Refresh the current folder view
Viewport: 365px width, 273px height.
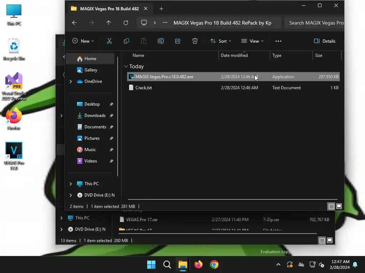pyautogui.click(x=126, y=23)
